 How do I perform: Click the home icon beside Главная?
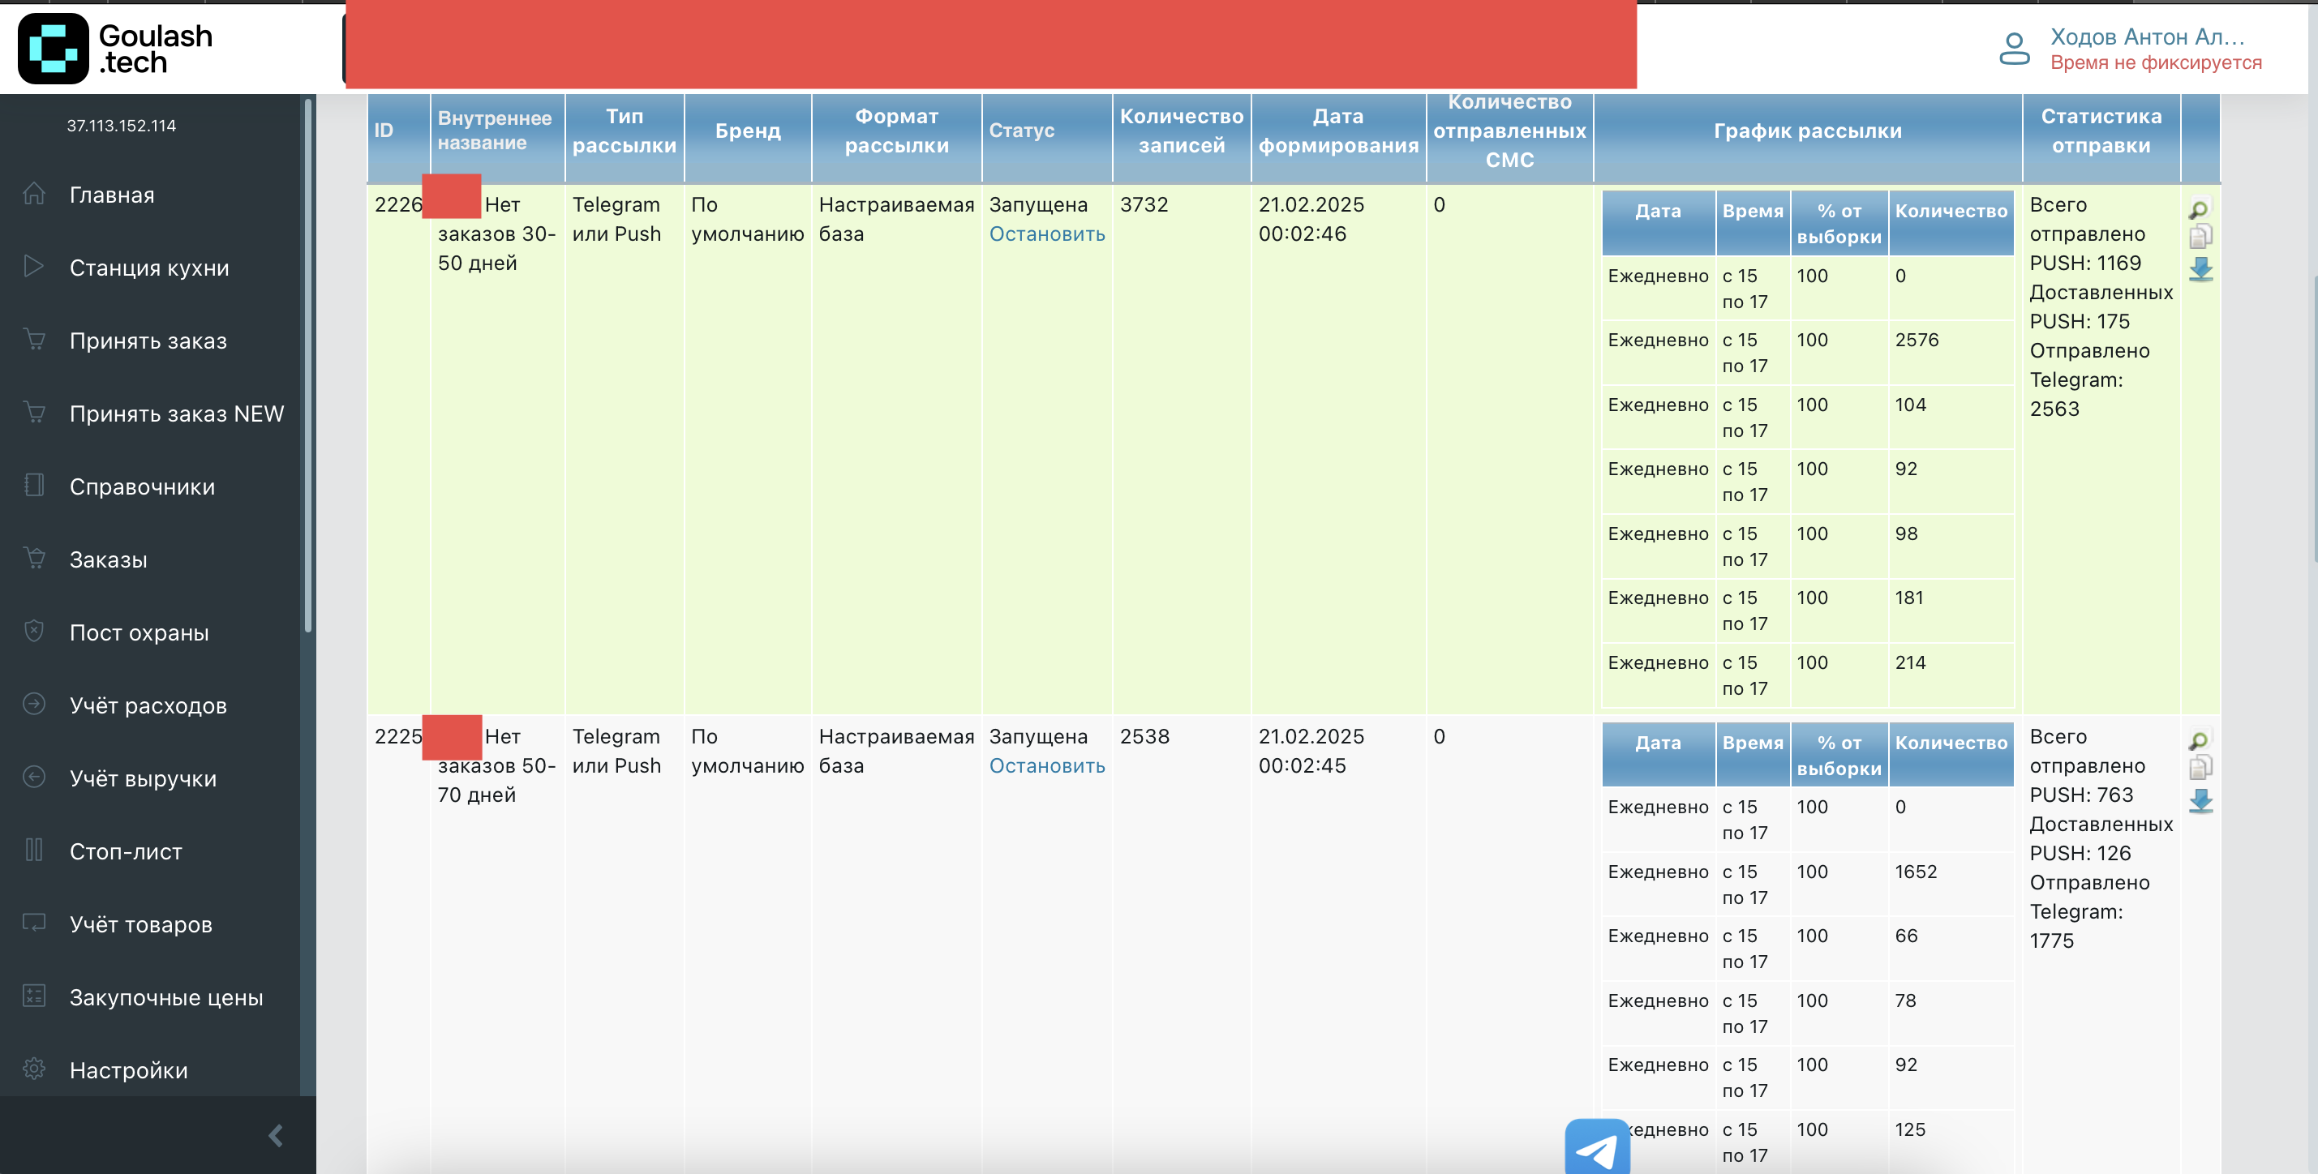(34, 194)
